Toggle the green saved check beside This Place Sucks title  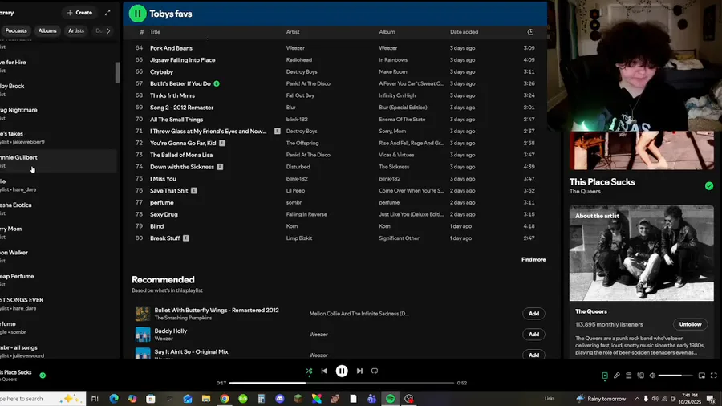pyautogui.click(x=709, y=186)
